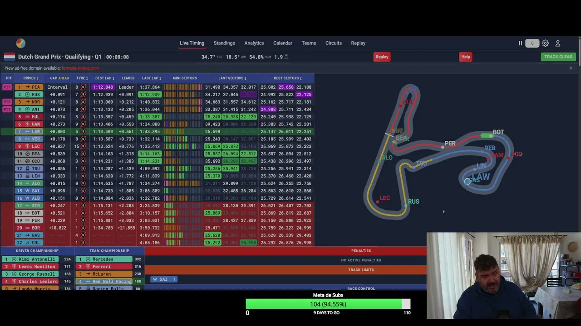Viewport: 581px width, 326px height.
Task: Click the red Help button
Action: click(x=466, y=57)
